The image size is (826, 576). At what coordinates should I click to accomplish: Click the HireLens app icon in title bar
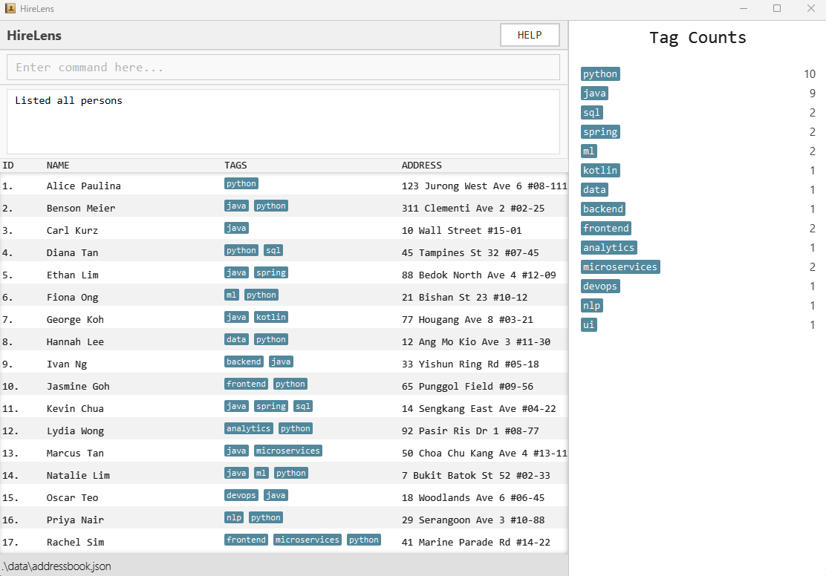(10, 9)
